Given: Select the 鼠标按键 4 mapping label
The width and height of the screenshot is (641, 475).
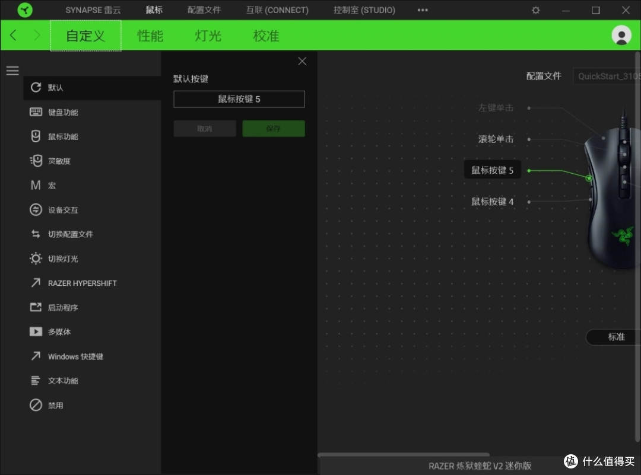Looking at the screenshot, I should (x=493, y=202).
